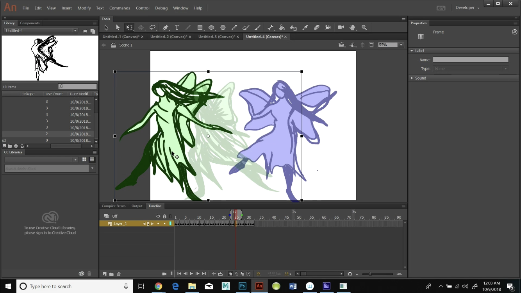Pick the Pen tool

tap(165, 27)
